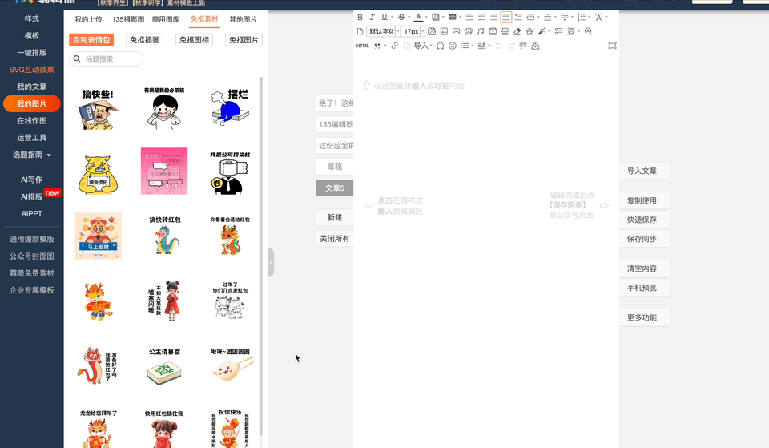Toggle fullscreen editor mode

coord(612,46)
